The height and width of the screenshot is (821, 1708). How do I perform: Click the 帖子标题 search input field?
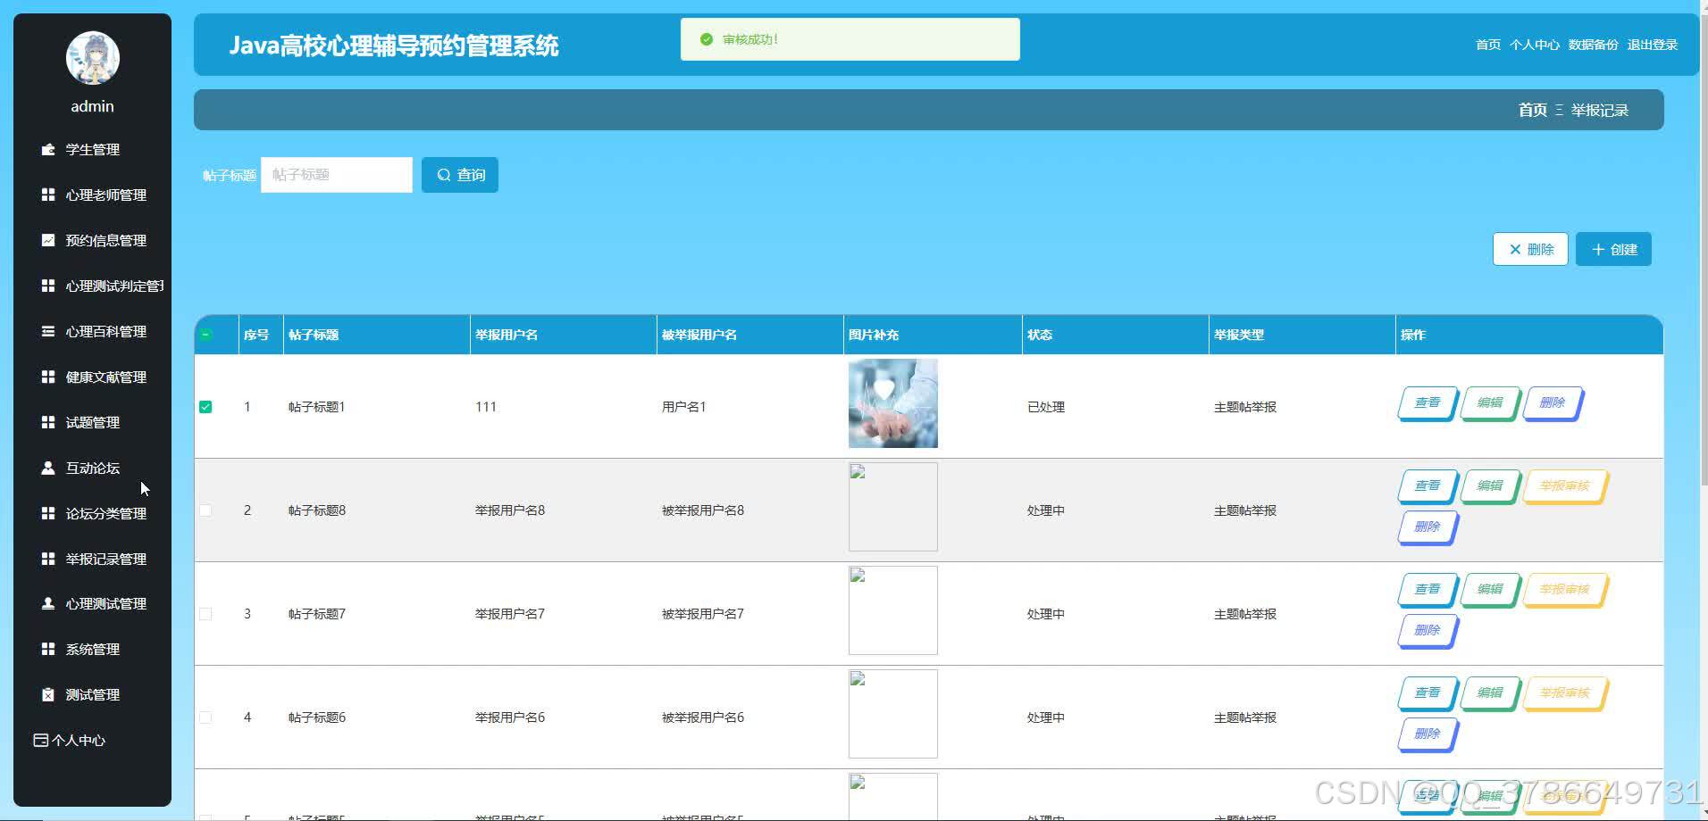(337, 175)
